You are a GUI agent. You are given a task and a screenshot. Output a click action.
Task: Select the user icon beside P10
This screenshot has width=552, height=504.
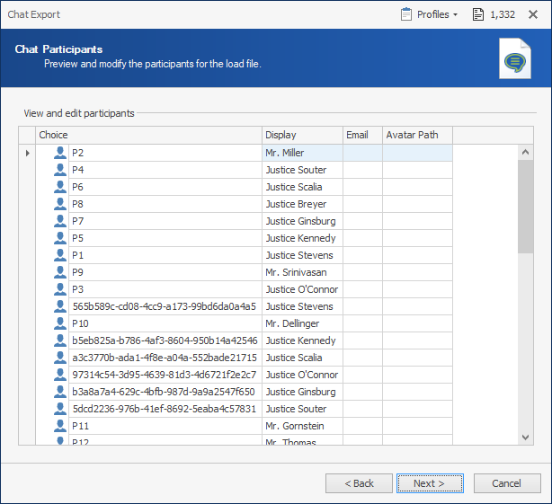point(60,323)
